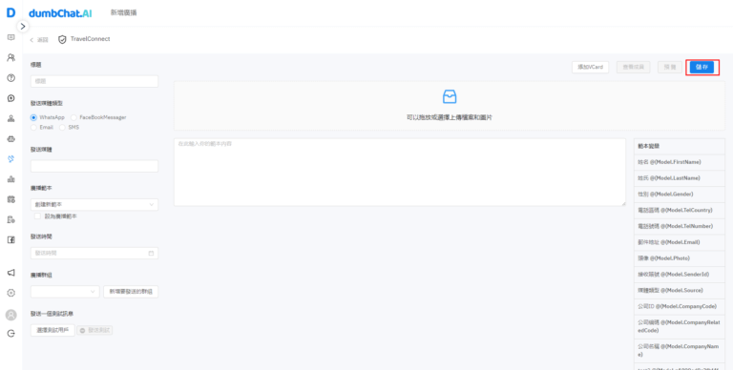Viewport: 733px width, 370px height.
Task: Click the 標題 title input field
Action: 94,81
